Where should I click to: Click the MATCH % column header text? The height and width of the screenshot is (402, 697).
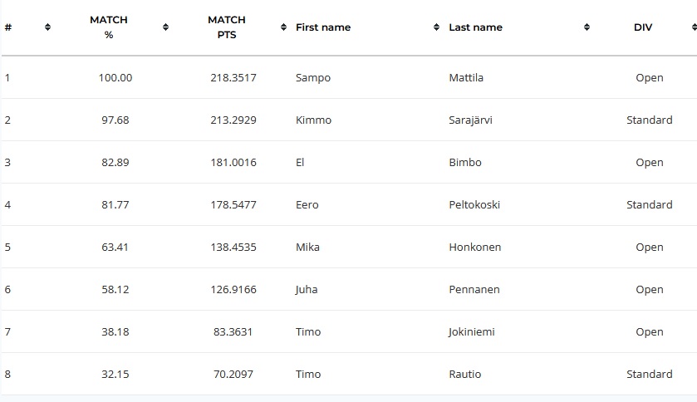tap(109, 27)
